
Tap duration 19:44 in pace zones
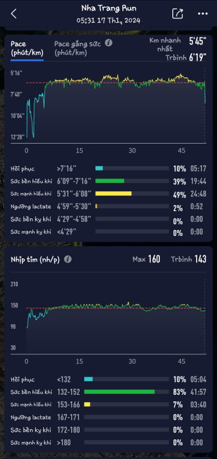pos(198,181)
